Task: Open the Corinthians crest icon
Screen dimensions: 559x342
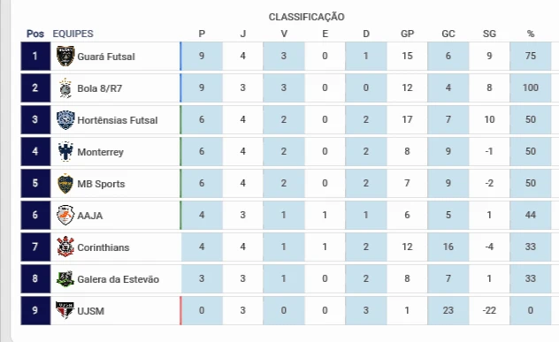Action: click(65, 247)
